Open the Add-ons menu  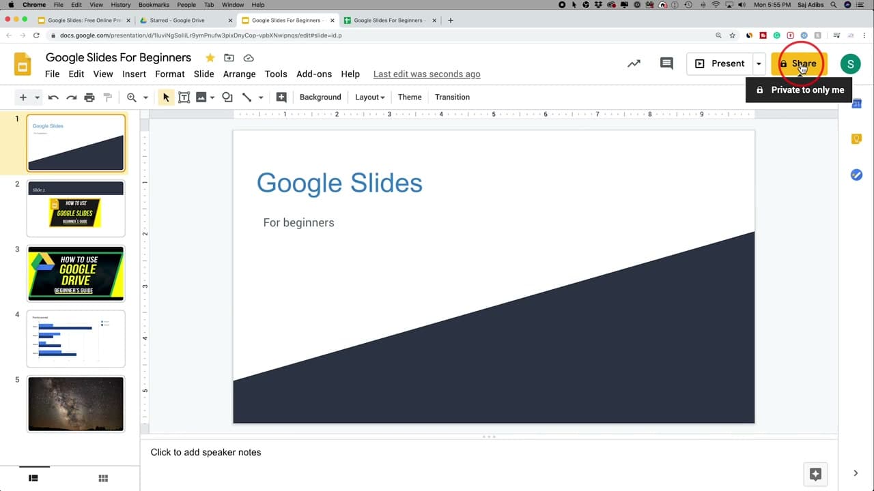coord(314,74)
